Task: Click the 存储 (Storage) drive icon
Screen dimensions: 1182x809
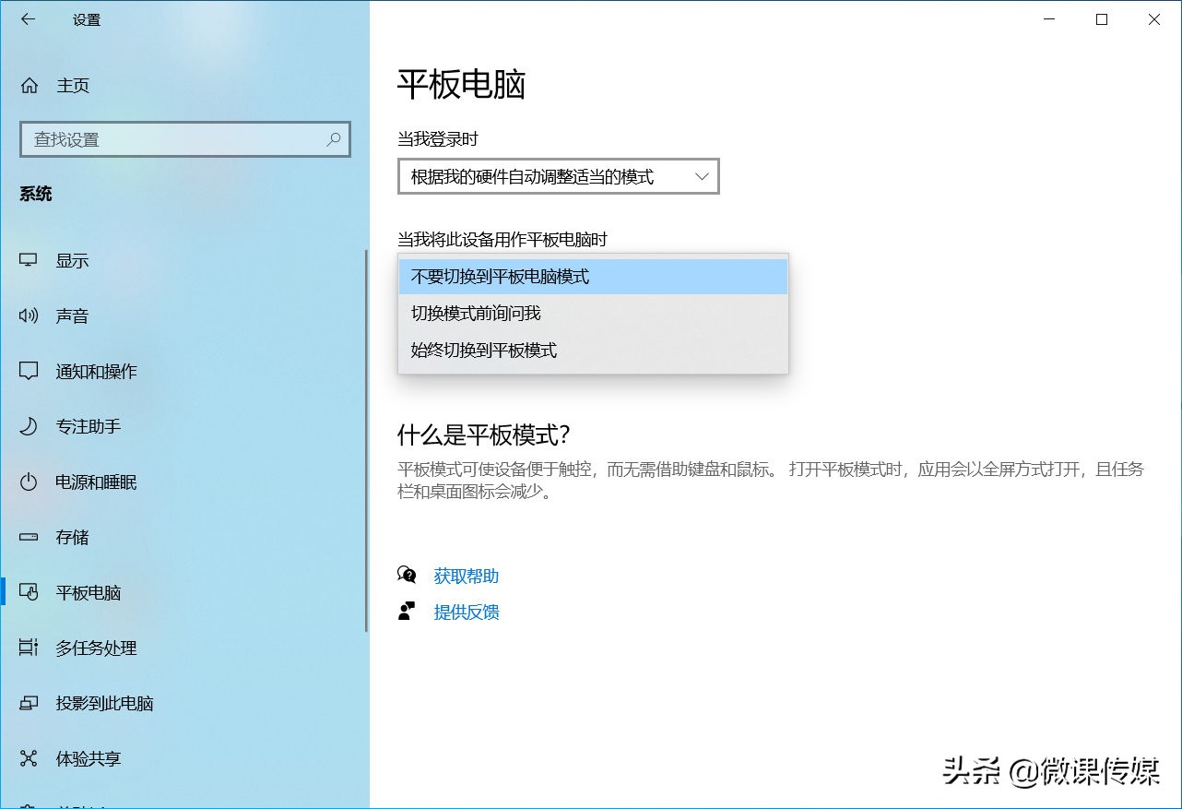Action: (29, 537)
